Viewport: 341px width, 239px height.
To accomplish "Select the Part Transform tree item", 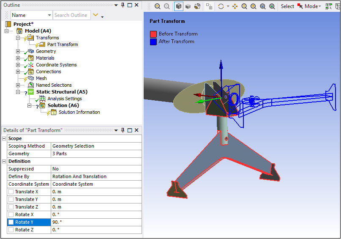I will [x=63, y=44].
